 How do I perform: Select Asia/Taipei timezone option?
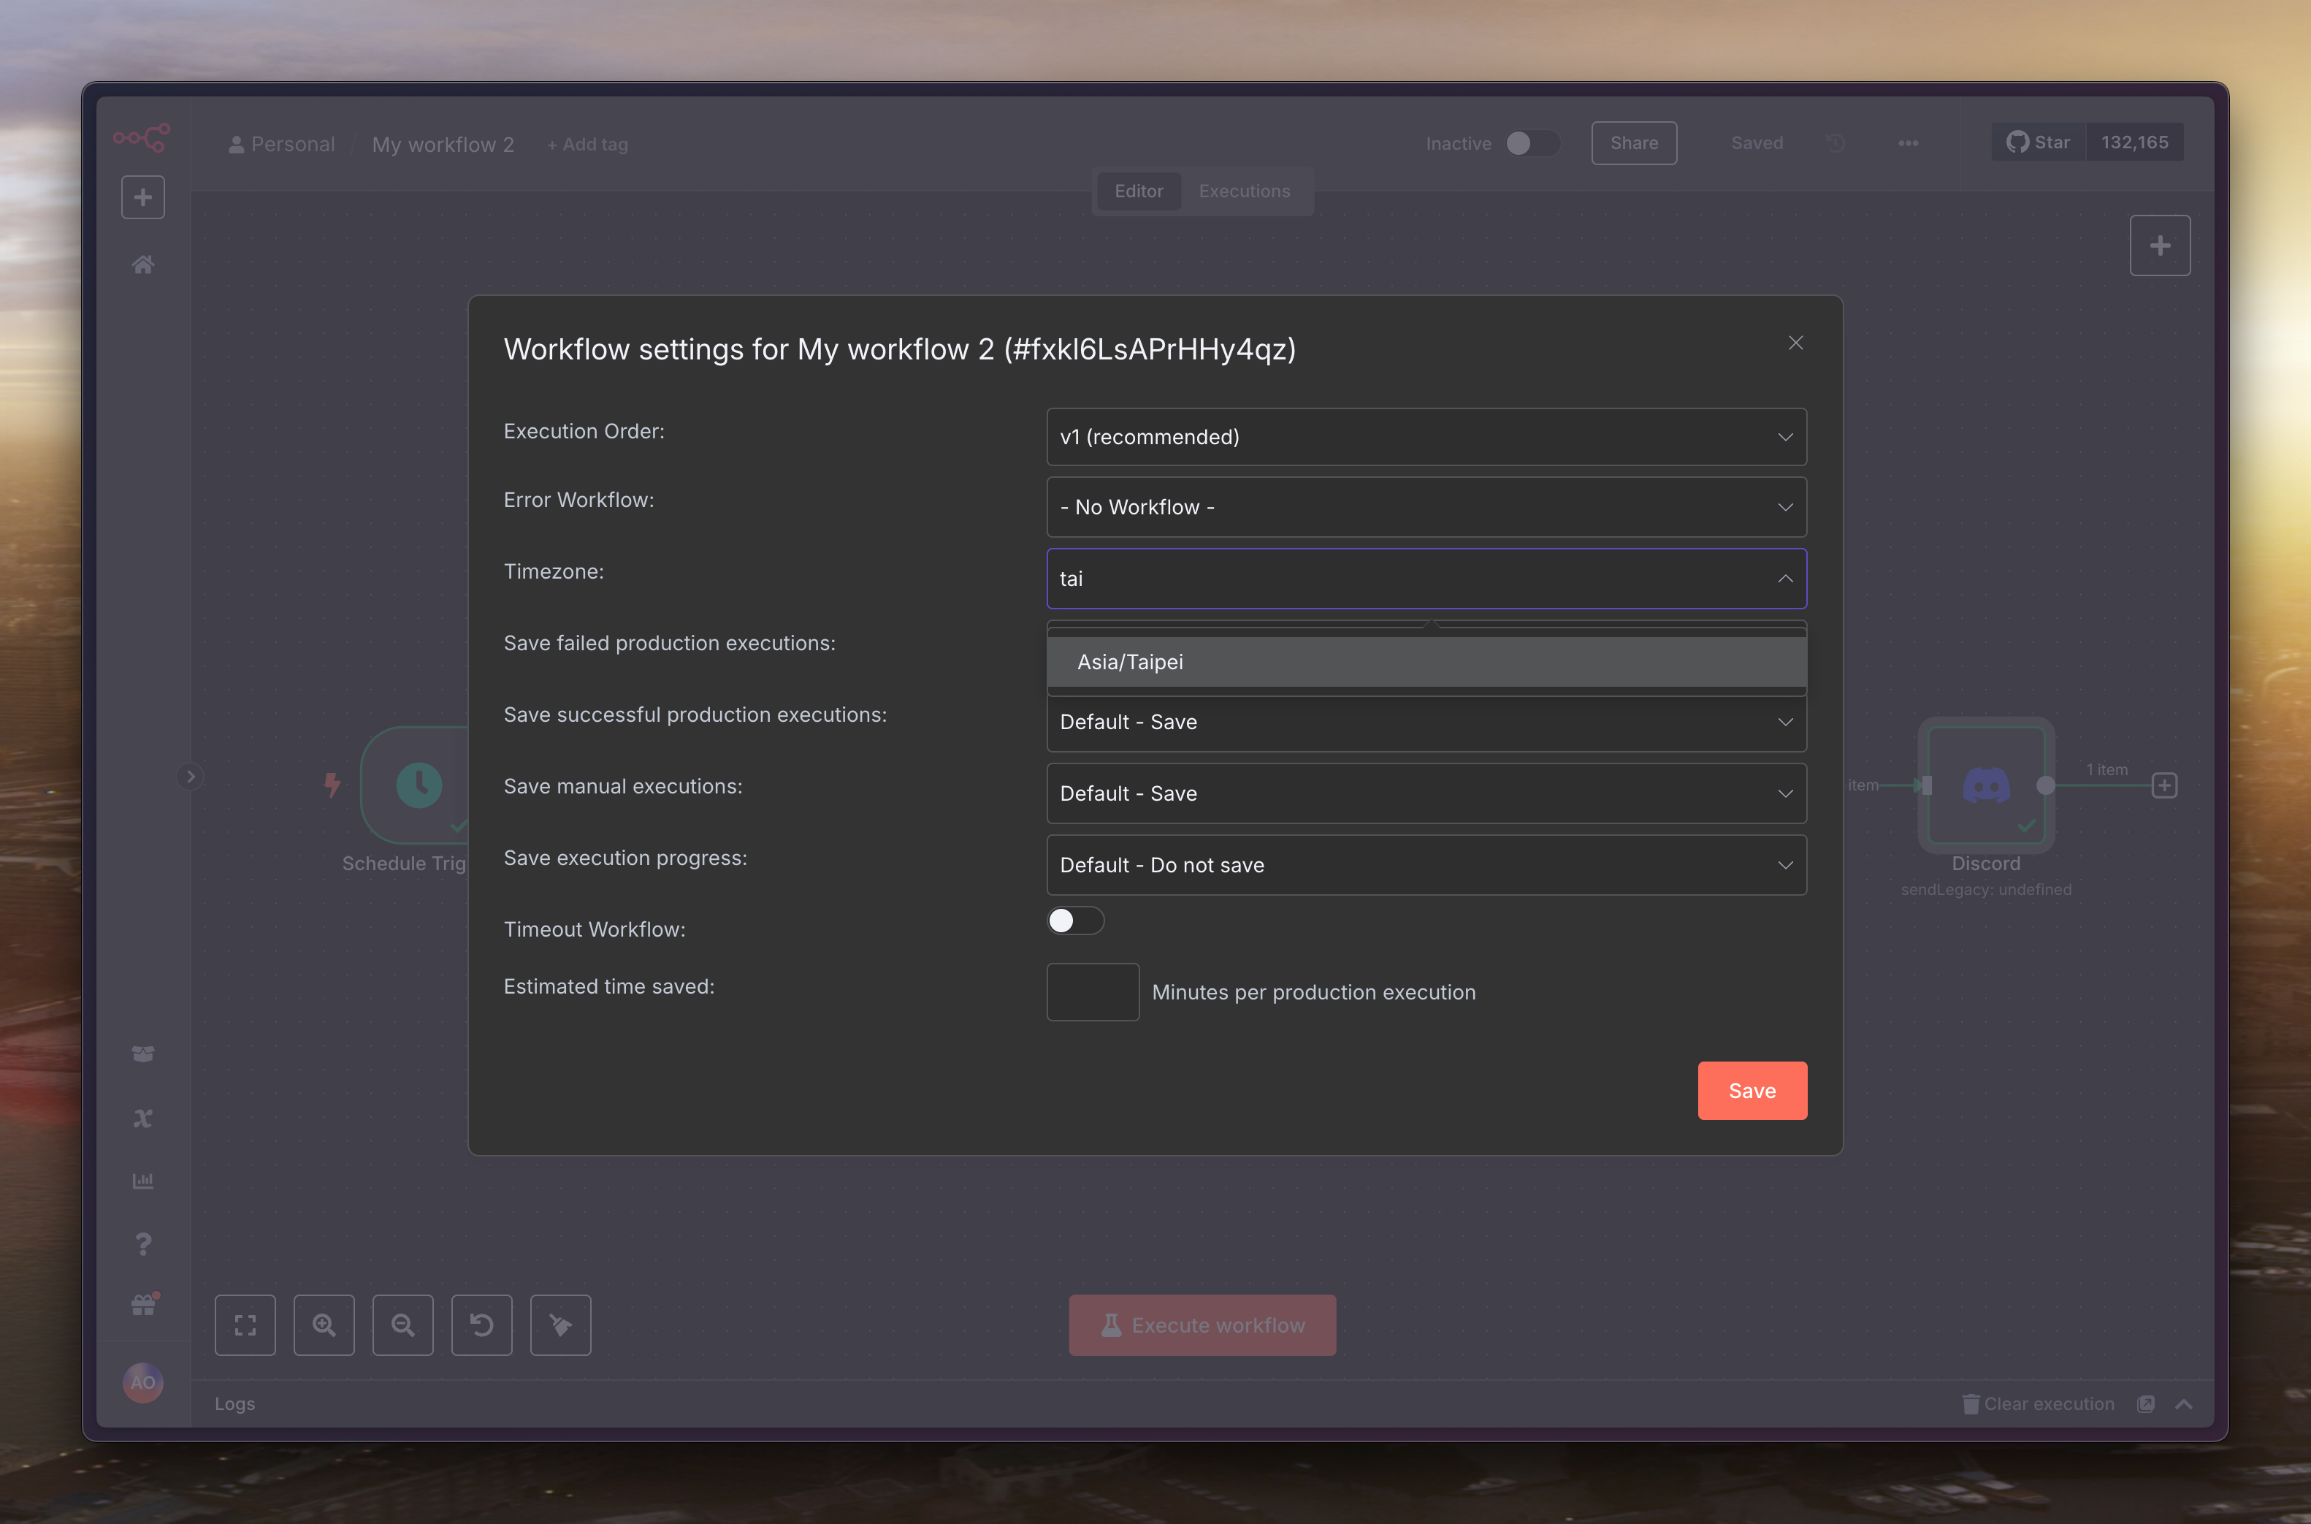point(1131,662)
